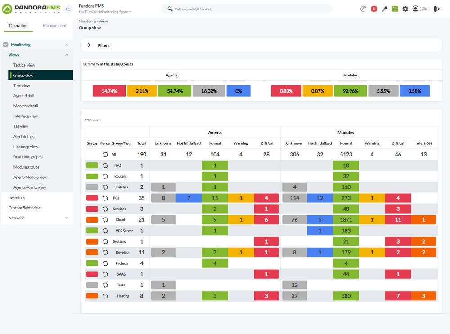Image resolution: width=450 pixels, height=334 pixels.
Task: Force refresh the Hosting group row
Action: tap(105, 296)
